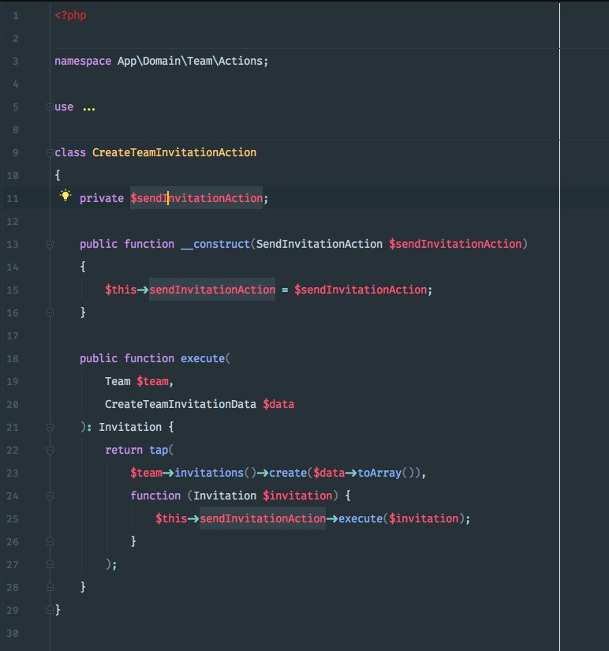Click the use keyword on line 5
This screenshot has width=609, height=651.
point(64,107)
